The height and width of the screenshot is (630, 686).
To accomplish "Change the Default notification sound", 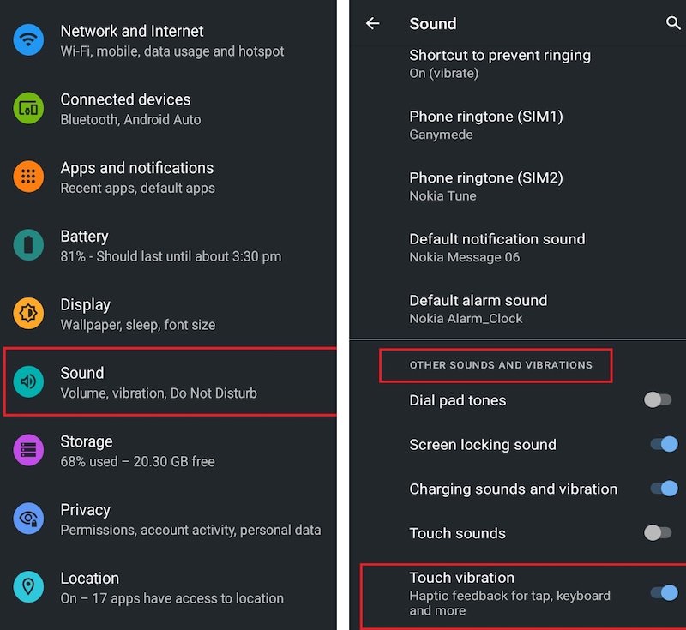I will pos(518,248).
